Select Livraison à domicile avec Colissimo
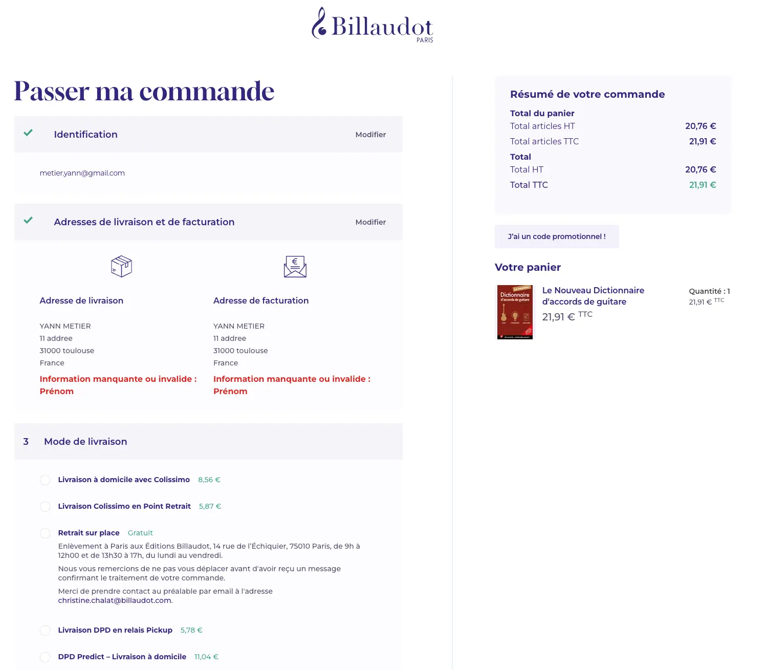Image resolution: width=766 pixels, height=670 pixels. 45,480
